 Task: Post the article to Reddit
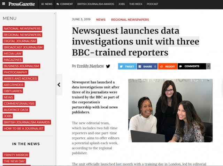point(167,66)
